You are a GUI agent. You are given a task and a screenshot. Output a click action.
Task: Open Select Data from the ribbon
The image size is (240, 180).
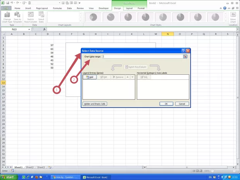tap(41, 18)
